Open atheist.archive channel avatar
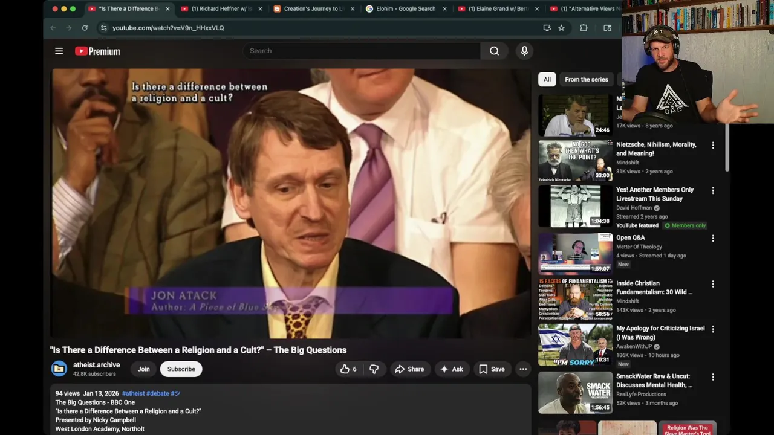This screenshot has width=774, height=435. 59,369
